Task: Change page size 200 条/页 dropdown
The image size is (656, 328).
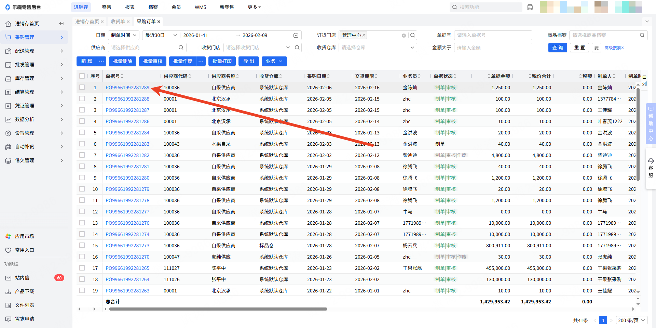Action: (x=632, y=320)
